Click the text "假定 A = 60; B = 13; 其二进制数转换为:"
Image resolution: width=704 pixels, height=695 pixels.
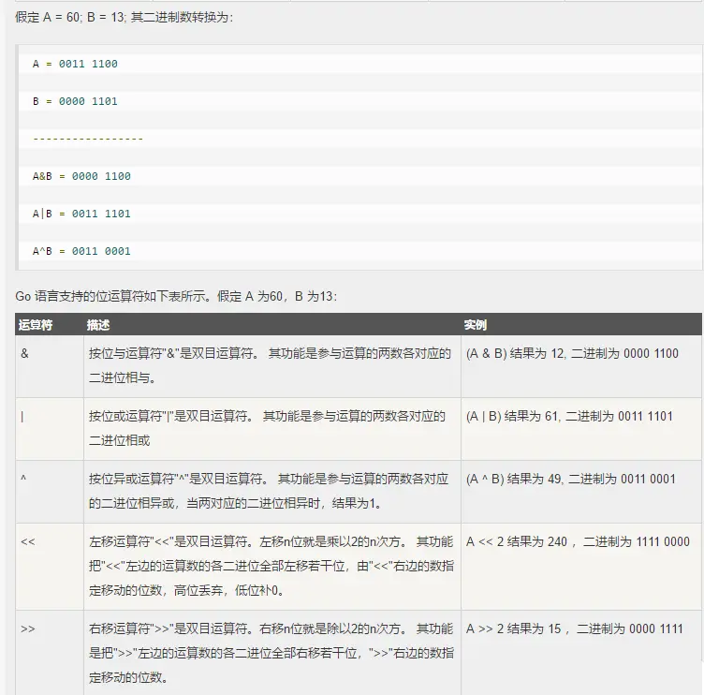[x=124, y=18]
